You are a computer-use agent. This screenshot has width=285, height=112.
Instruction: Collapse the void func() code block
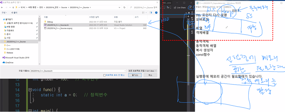(30, 90)
